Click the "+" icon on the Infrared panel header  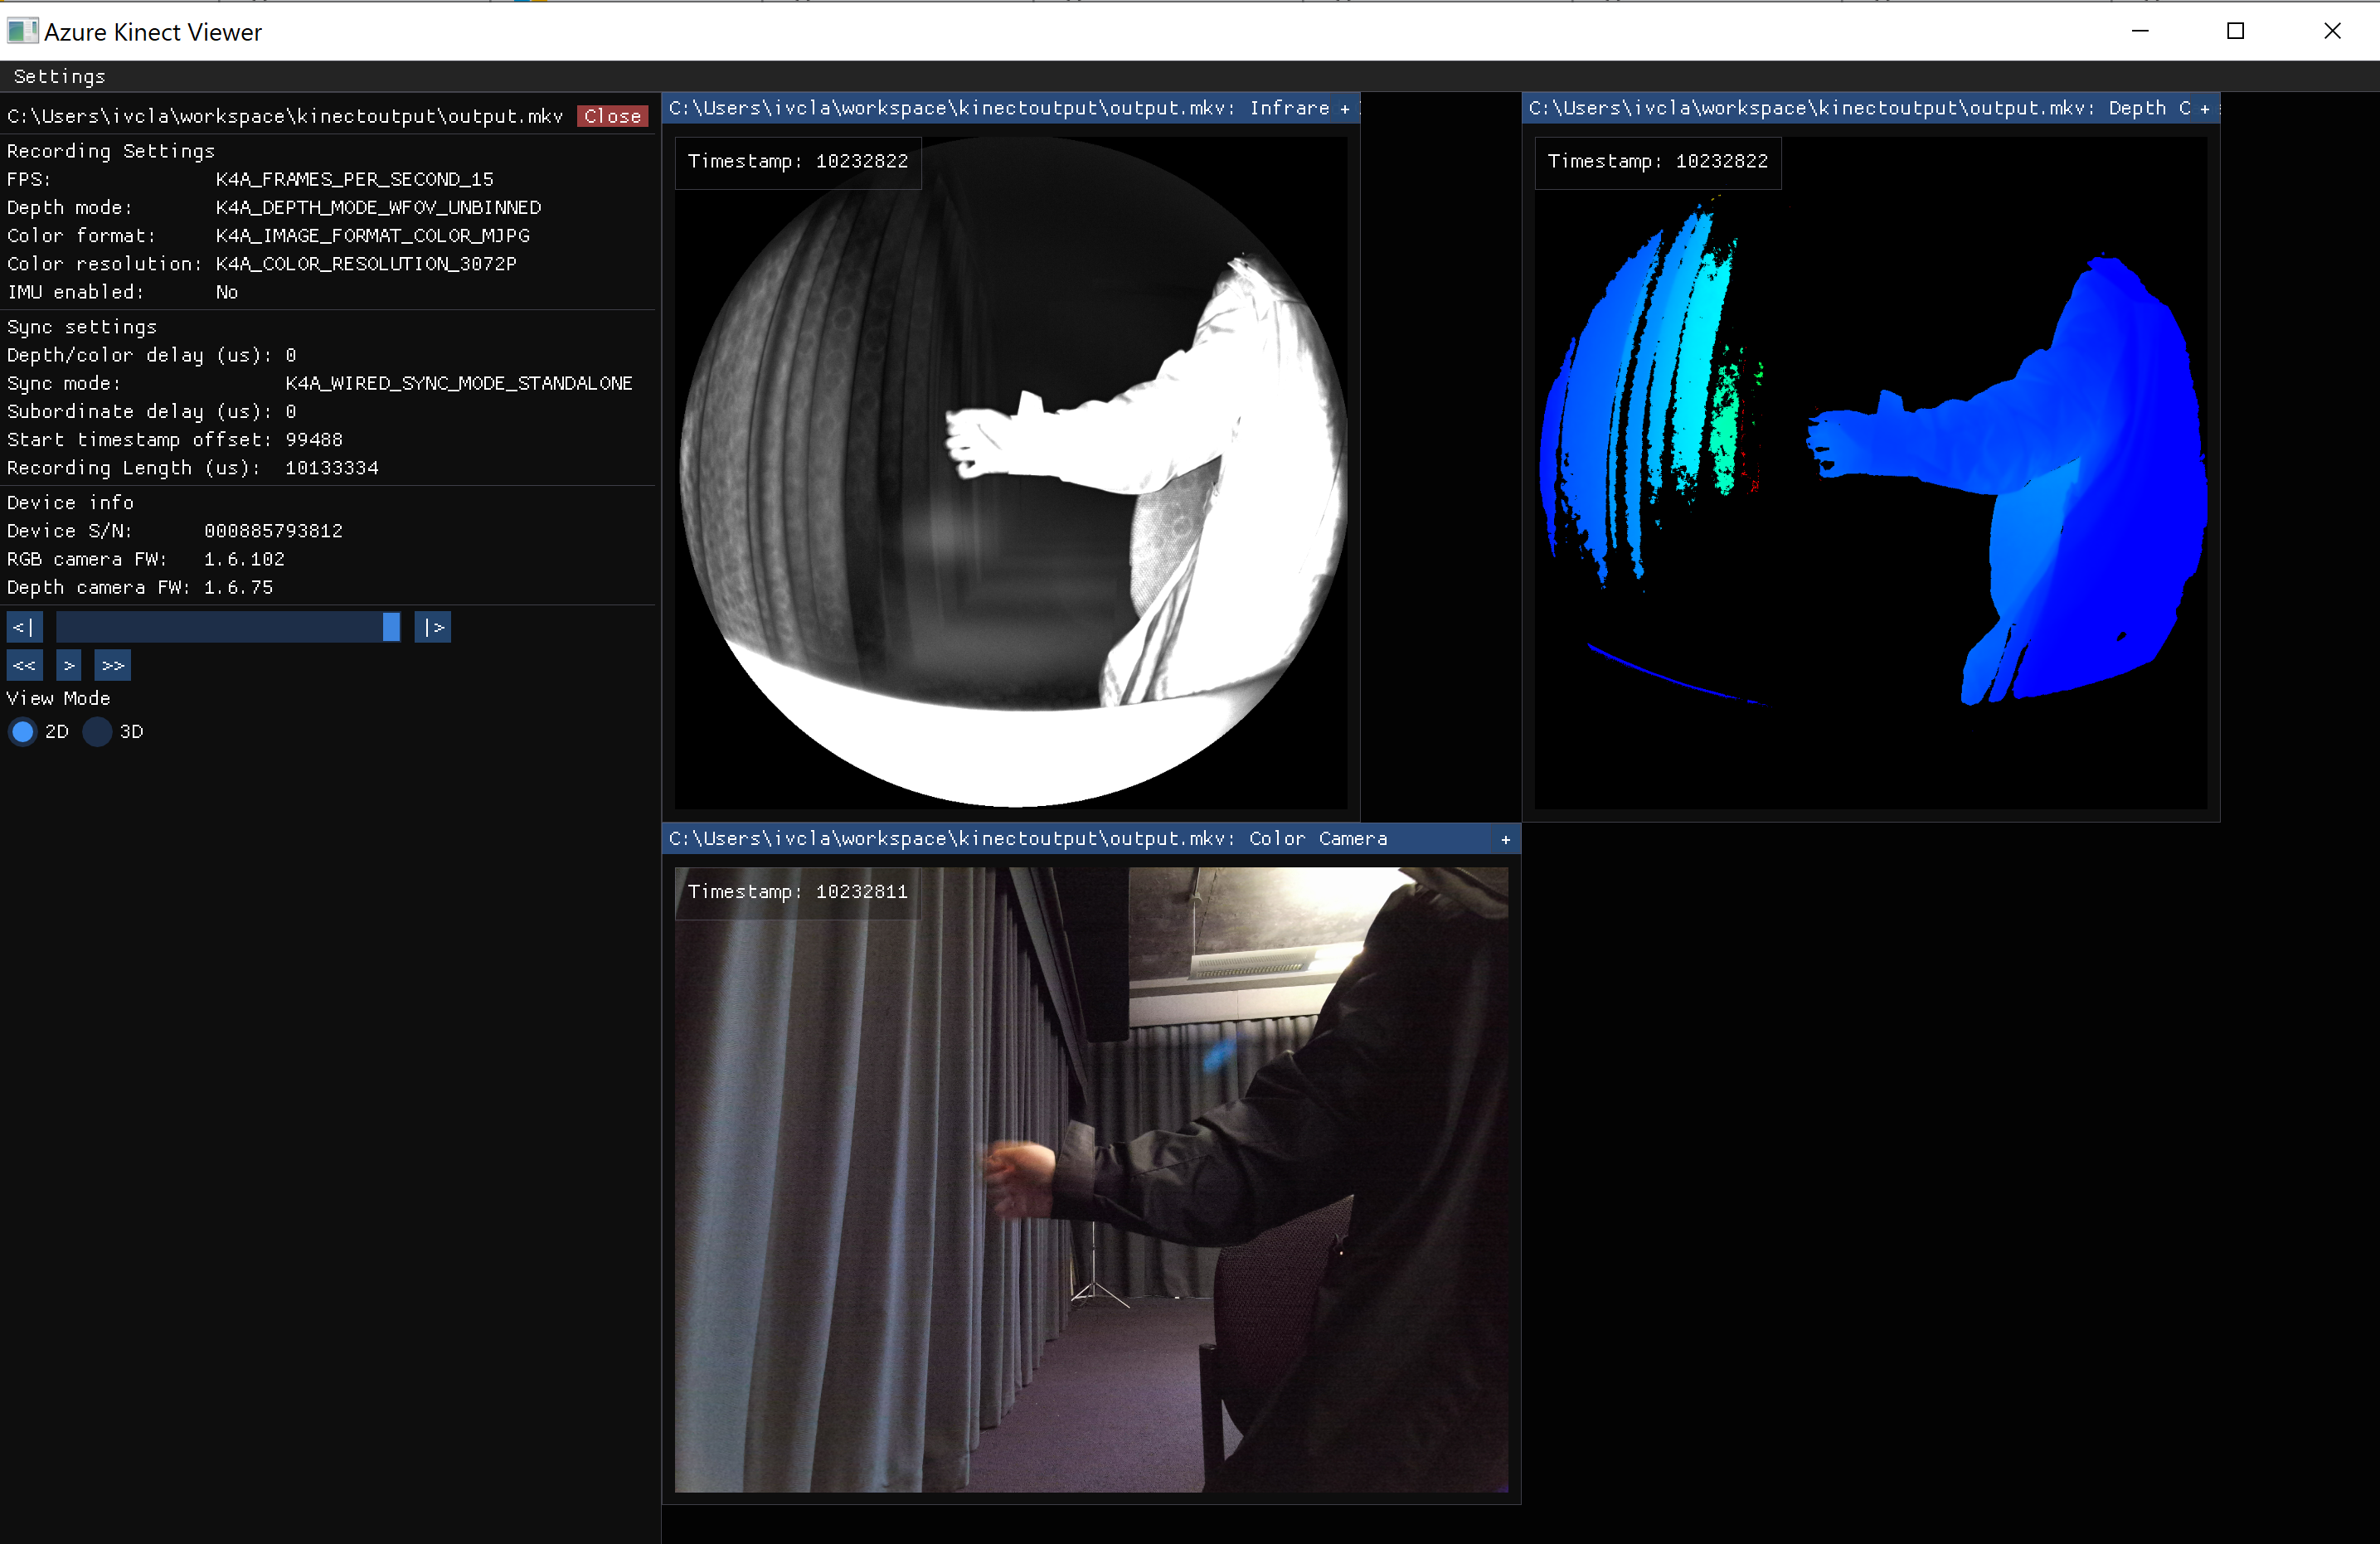click(x=1346, y=108)
